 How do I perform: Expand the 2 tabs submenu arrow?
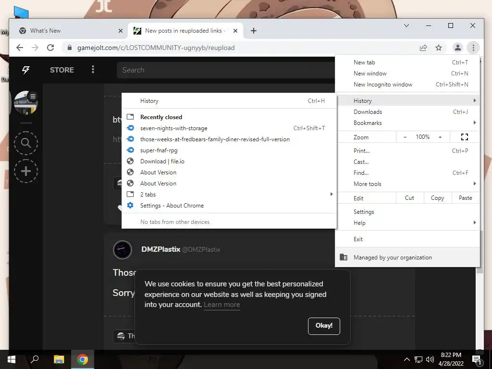(x=332, y=194)
